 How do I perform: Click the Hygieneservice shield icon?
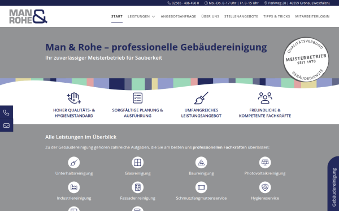265,187
